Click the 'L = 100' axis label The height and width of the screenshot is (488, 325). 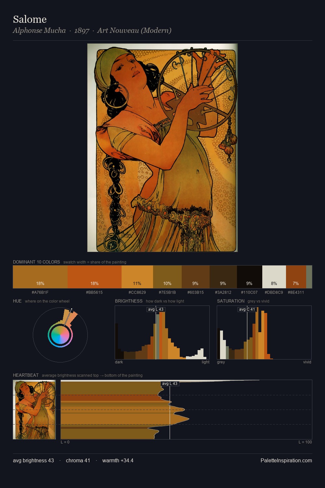point(305,442)
